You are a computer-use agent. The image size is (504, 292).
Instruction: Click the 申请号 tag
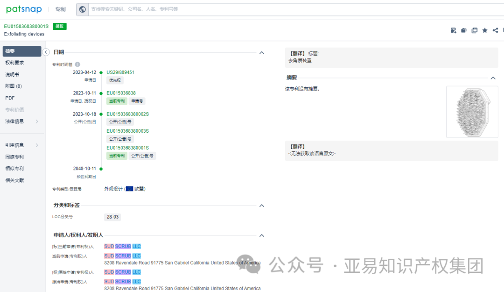[x=137, y=101]
